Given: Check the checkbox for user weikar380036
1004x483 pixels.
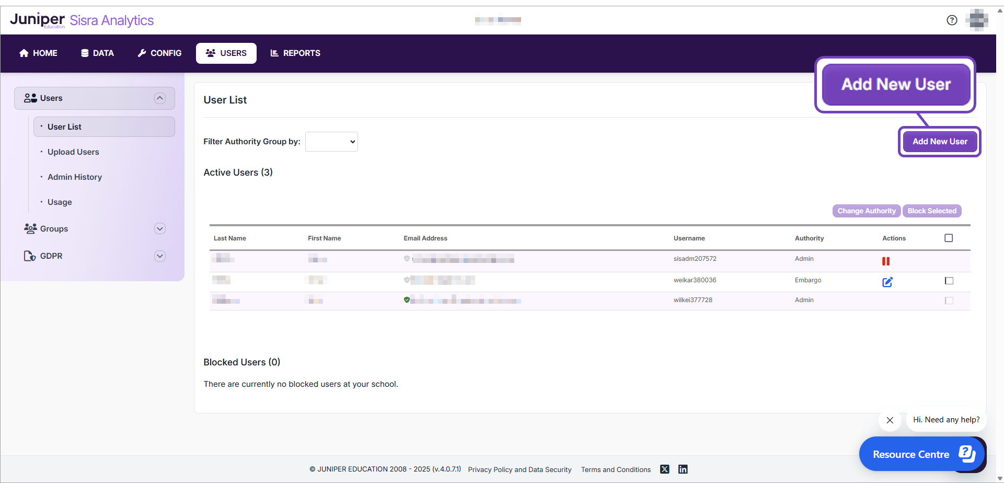Looking at the screenshot, I should pyautogui.click(x=949, y=281).
